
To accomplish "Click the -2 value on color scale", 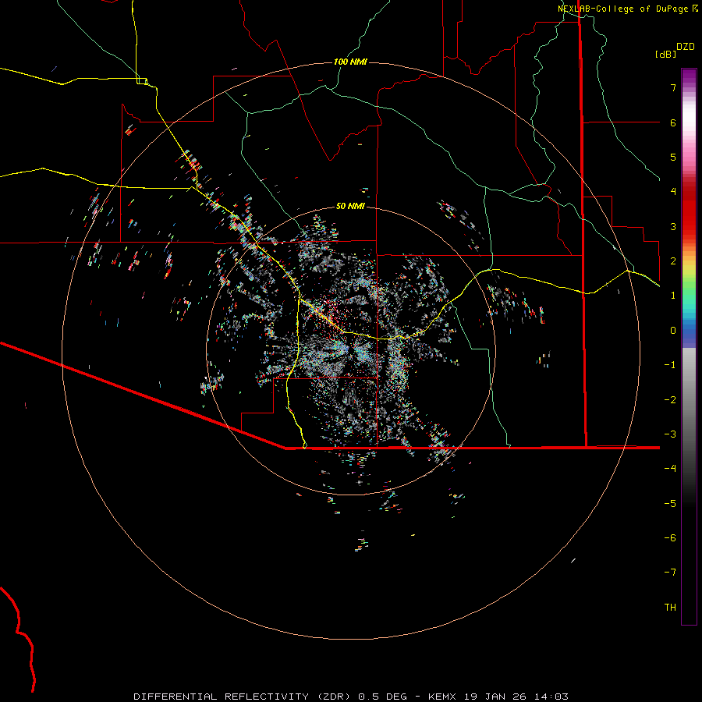I will coord(670,399).
